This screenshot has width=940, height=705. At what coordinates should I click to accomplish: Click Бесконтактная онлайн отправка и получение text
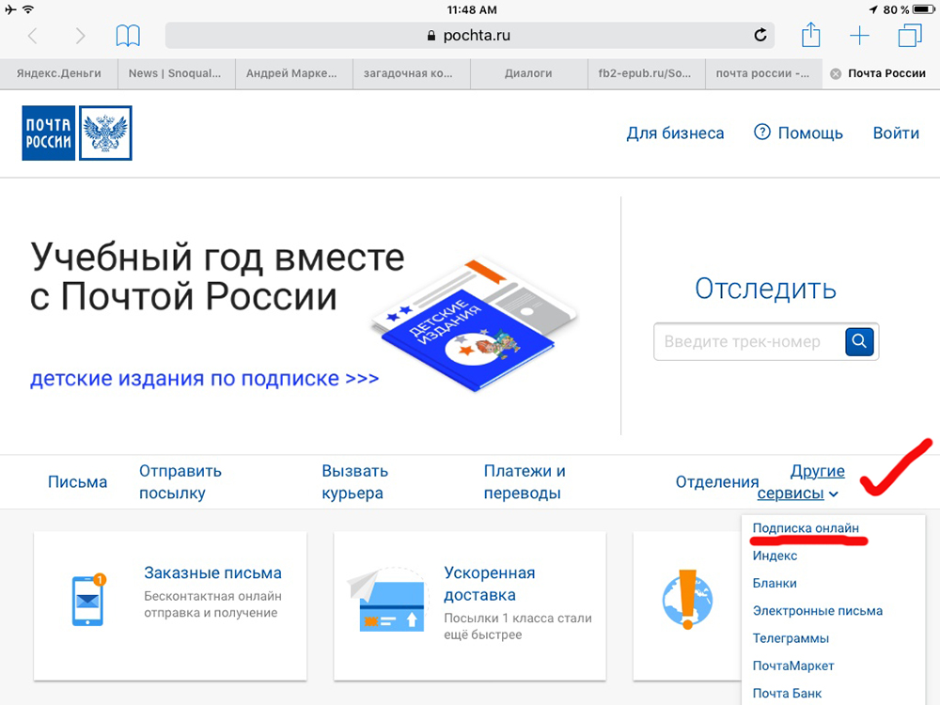click(212, 604)
